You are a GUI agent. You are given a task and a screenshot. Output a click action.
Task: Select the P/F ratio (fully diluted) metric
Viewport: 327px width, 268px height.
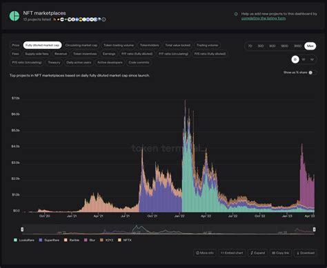click(137, 54)
